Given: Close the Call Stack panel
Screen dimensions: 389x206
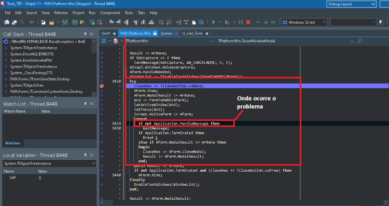Looking at the screenshot, I should coord(91,34).
